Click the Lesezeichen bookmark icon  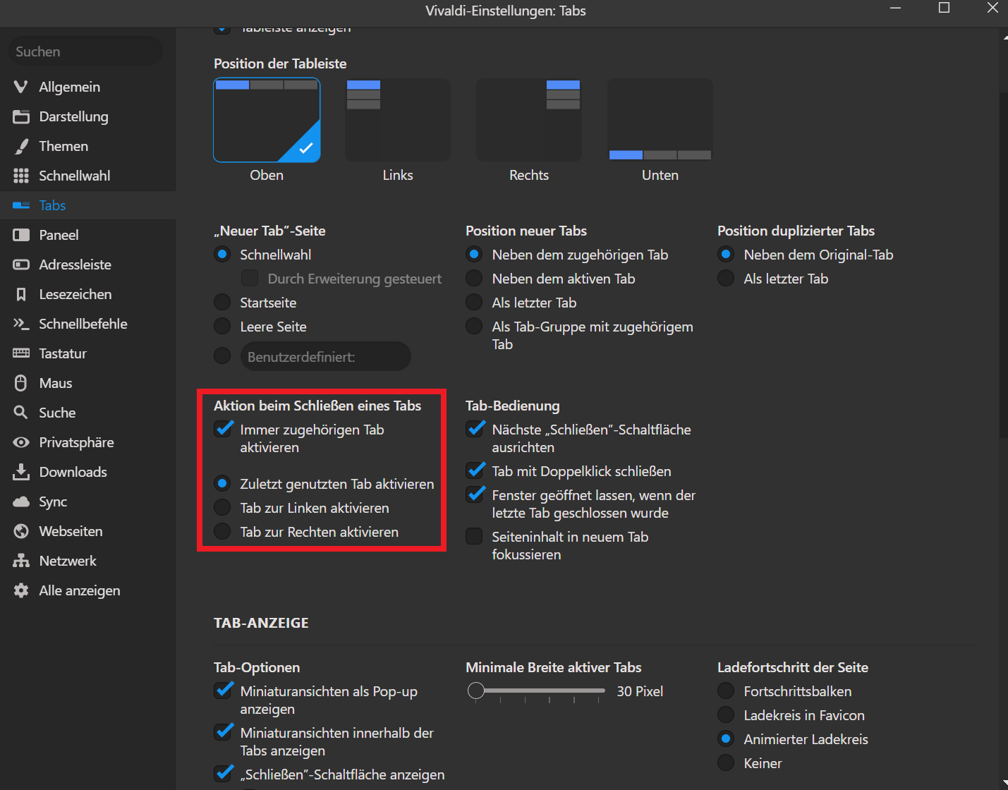(21, 294)
